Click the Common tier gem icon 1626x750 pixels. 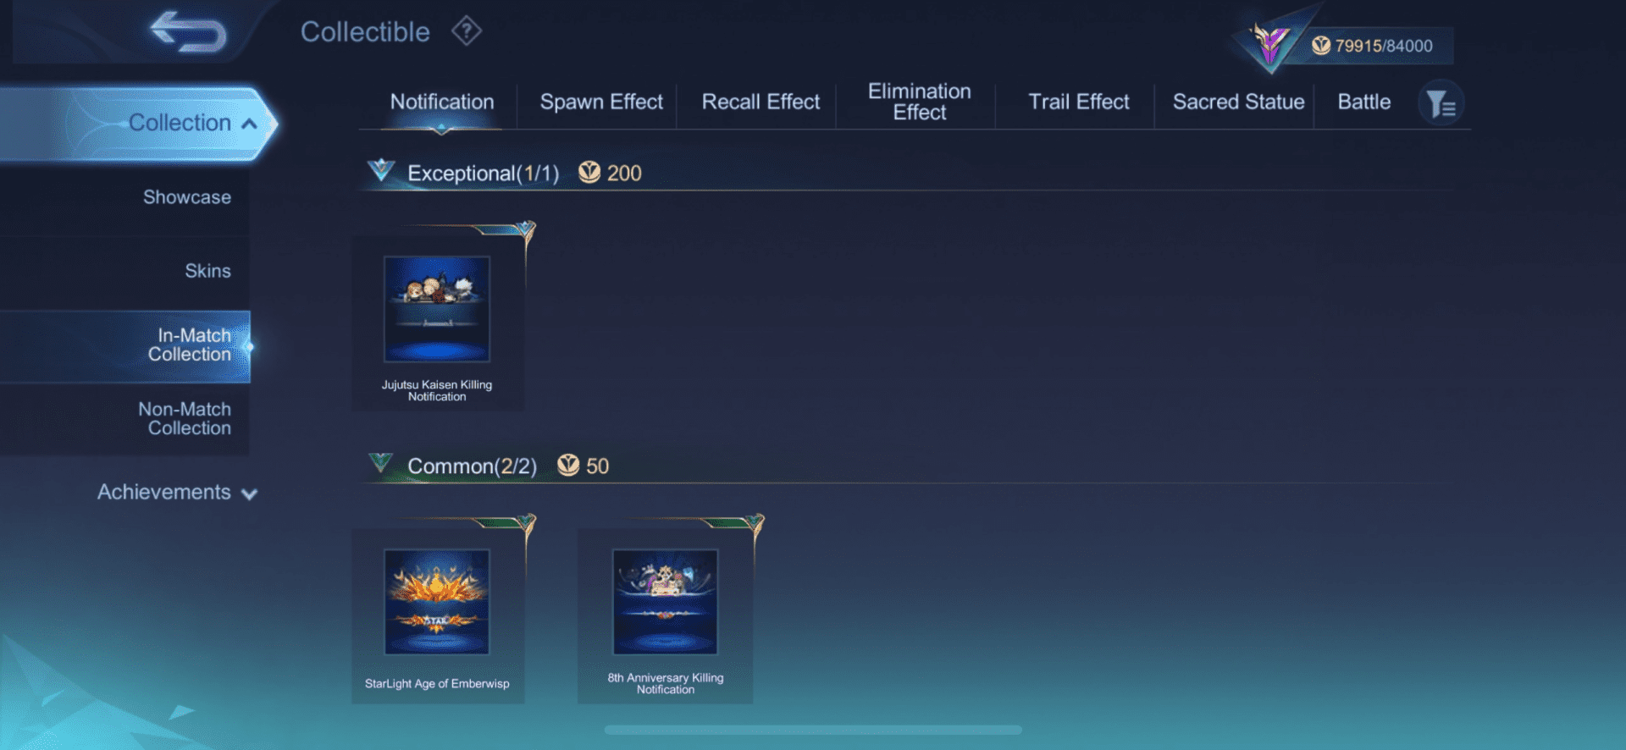(381, 464)
